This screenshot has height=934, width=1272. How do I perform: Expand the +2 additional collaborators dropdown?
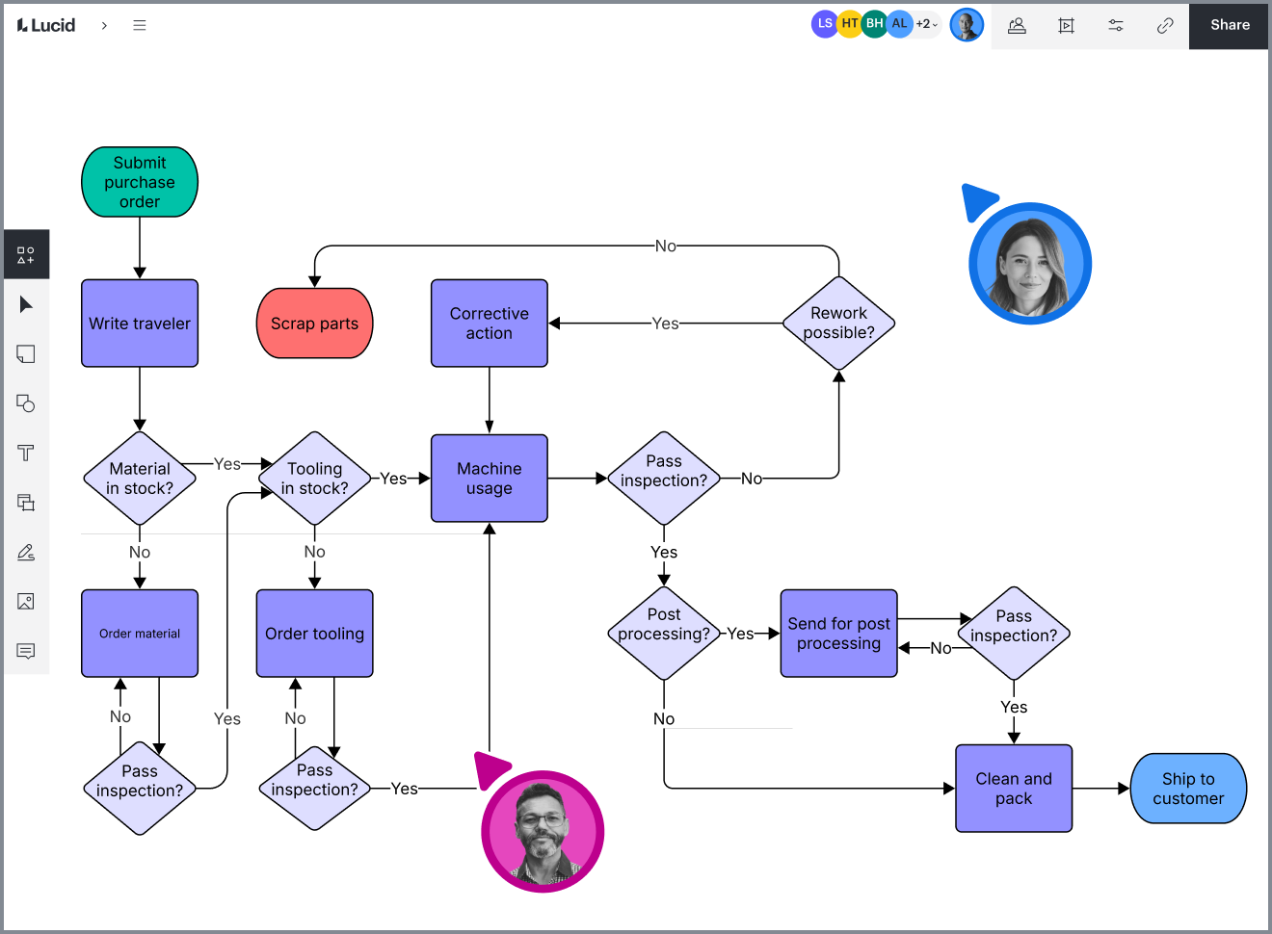tap(926, 24)
